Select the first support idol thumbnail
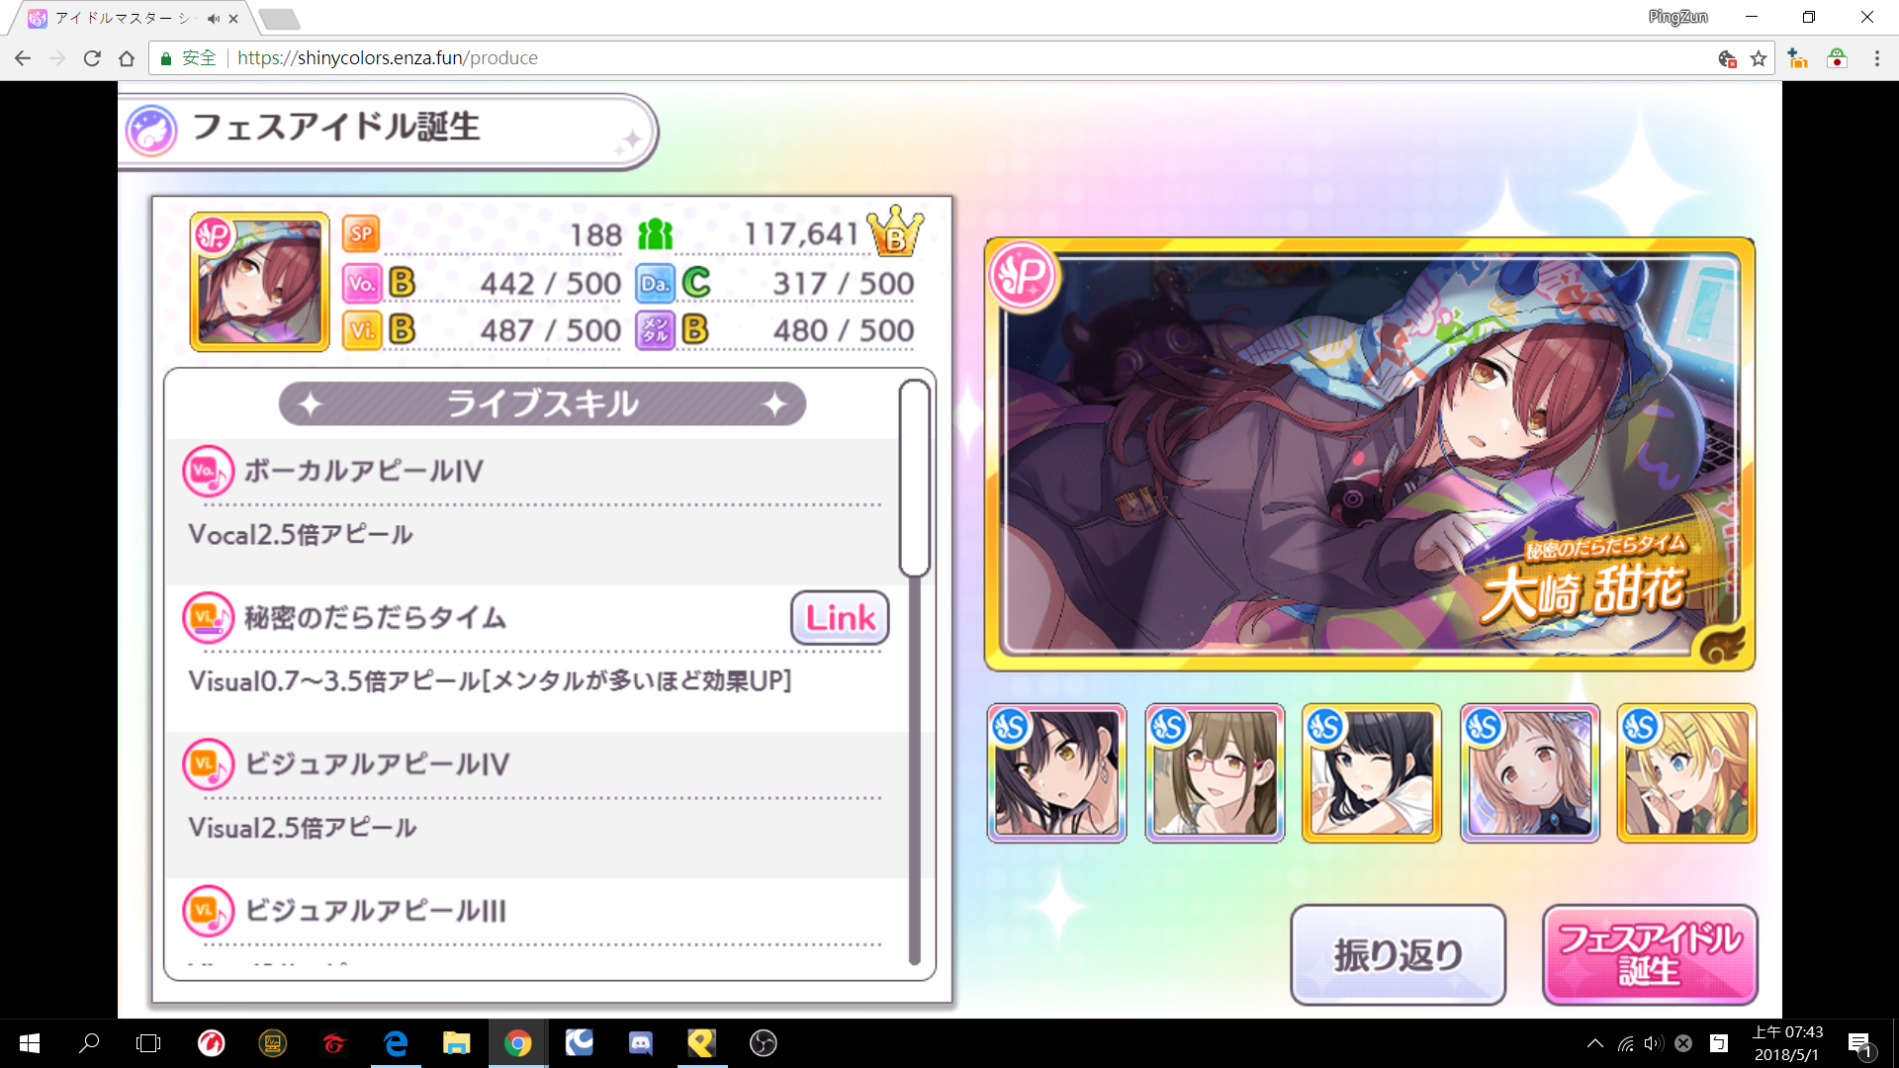Image resolution: width=1899 pixels, height=1068 pixels. pos(1056,773)
